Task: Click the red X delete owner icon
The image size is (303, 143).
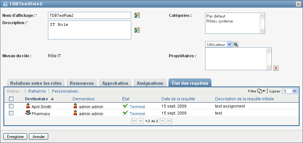Action: [x=276, y=68]
